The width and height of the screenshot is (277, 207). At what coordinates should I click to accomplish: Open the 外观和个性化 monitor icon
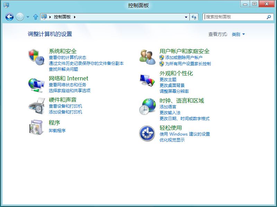[x=147, y=80]
